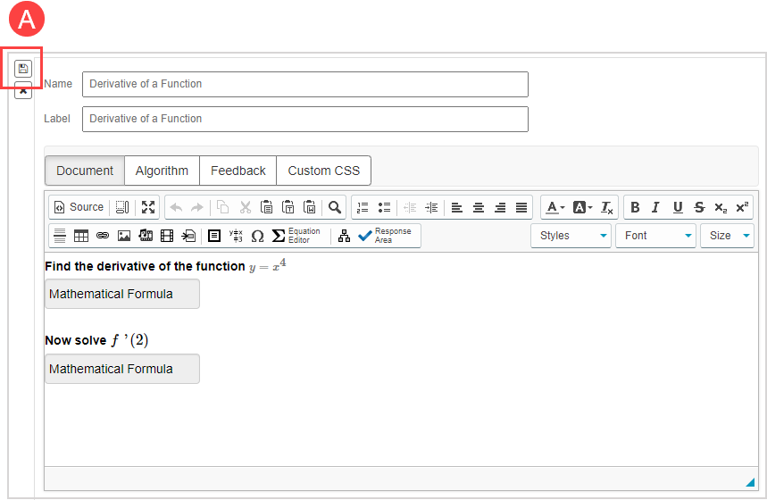Image resolution: width=767 pixels, height=500 pixels.
Task: Insert a hyperlink with link icon
Action: [103, 236]
